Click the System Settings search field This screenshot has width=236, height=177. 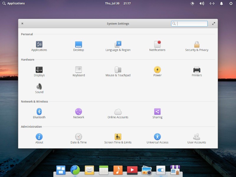point(189,23)
